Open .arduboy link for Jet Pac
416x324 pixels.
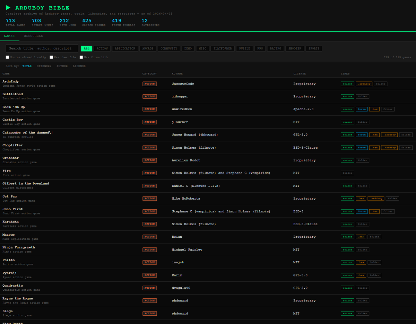[376, 199]
